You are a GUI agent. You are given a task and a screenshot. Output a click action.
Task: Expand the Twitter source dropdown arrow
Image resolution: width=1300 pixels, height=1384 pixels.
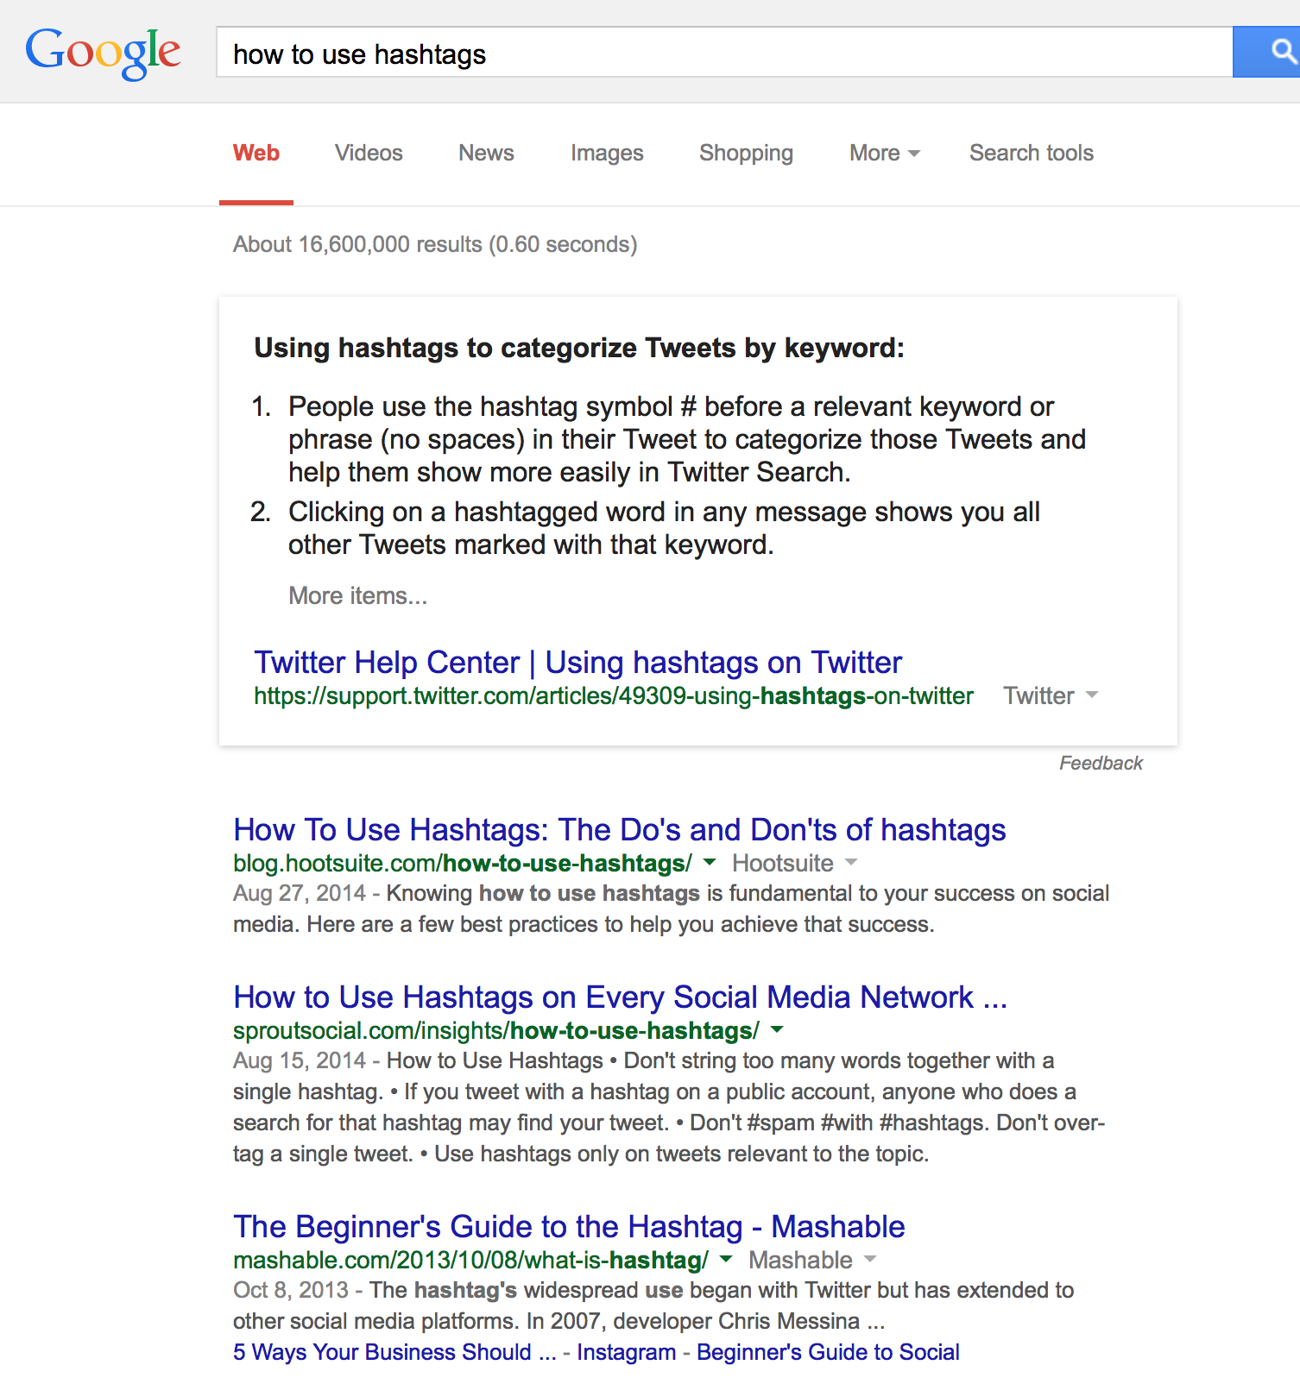click(1091, 695)
